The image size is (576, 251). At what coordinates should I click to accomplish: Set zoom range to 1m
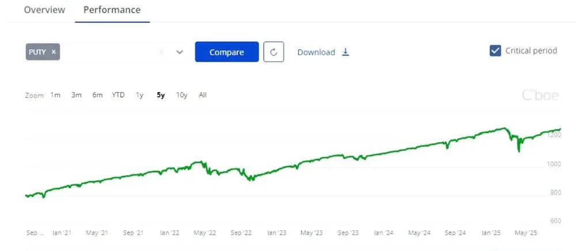[x=55, y=95]
